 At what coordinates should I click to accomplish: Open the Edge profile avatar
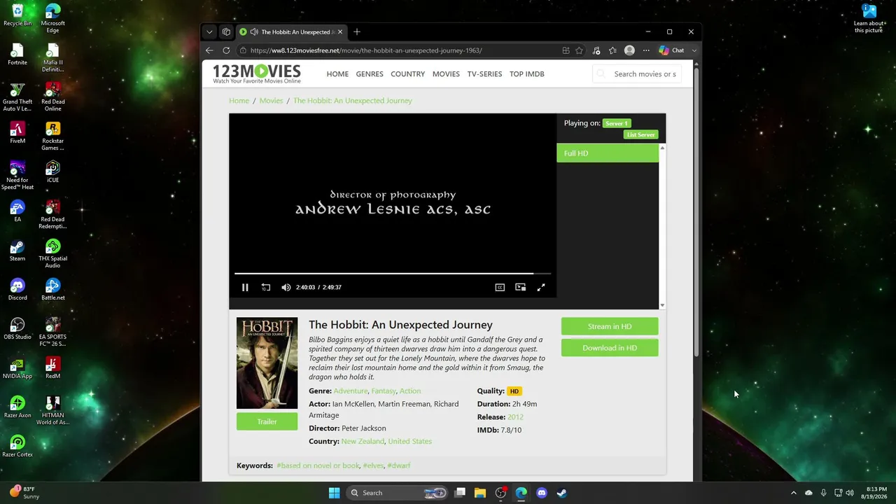pos(629,50)
